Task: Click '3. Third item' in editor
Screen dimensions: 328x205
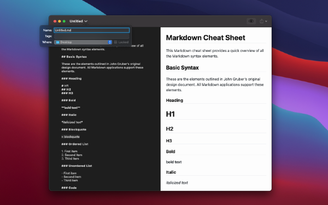Action: (71, 159)
